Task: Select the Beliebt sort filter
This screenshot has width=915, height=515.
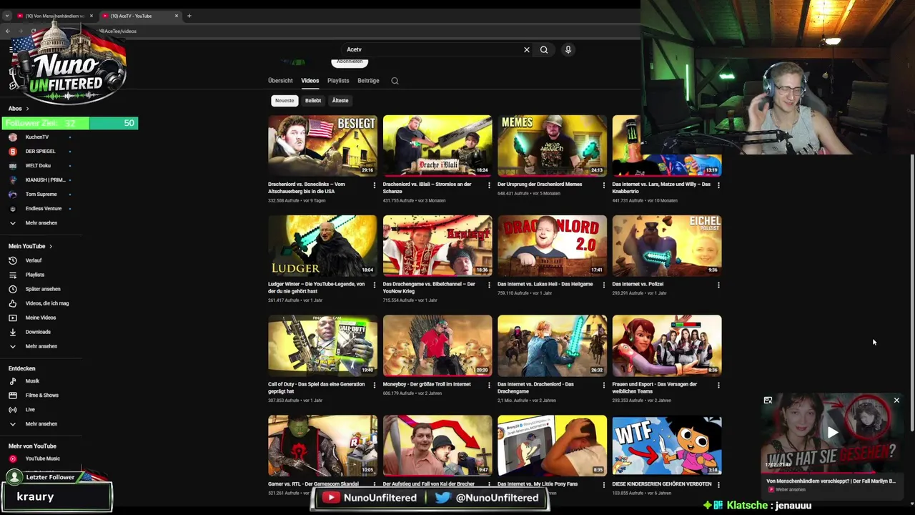Action: (313, 101)
